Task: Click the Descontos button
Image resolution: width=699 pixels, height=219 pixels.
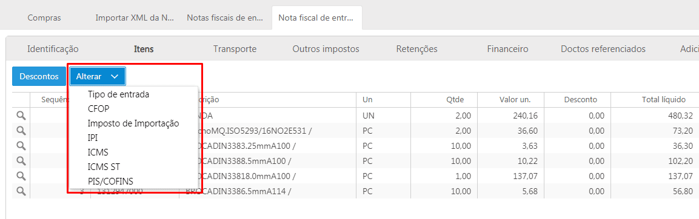Action: coord(39,77)
